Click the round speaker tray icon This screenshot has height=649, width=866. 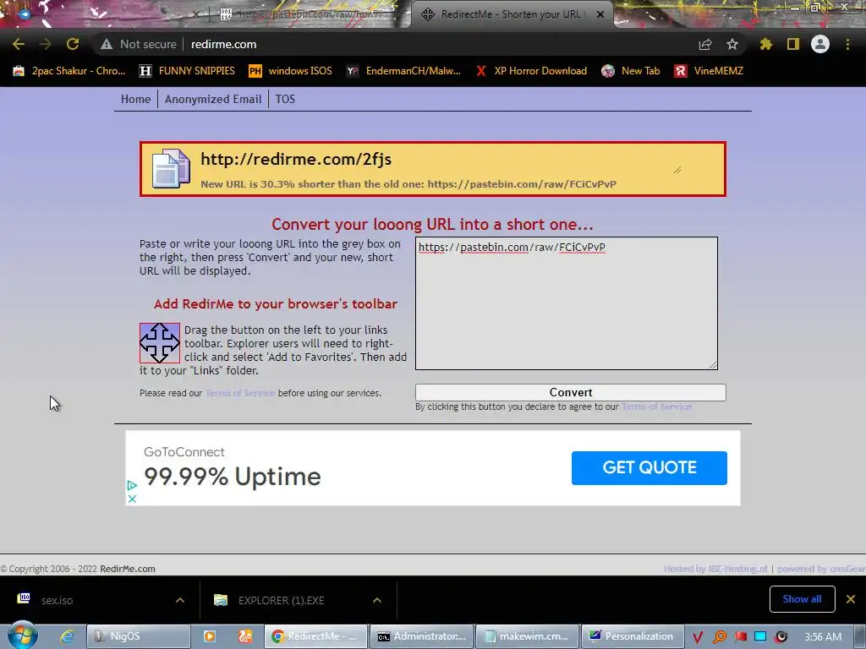(781, 637)
